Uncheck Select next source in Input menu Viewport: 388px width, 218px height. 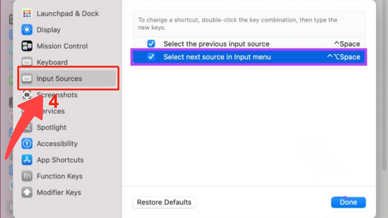coord(151,57)
